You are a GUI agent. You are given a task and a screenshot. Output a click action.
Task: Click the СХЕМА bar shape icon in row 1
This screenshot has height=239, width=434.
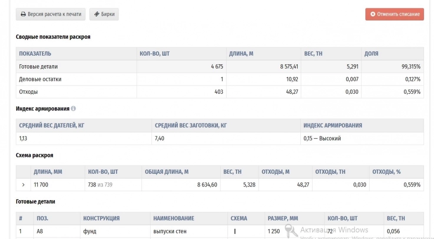tap(235, 231)
